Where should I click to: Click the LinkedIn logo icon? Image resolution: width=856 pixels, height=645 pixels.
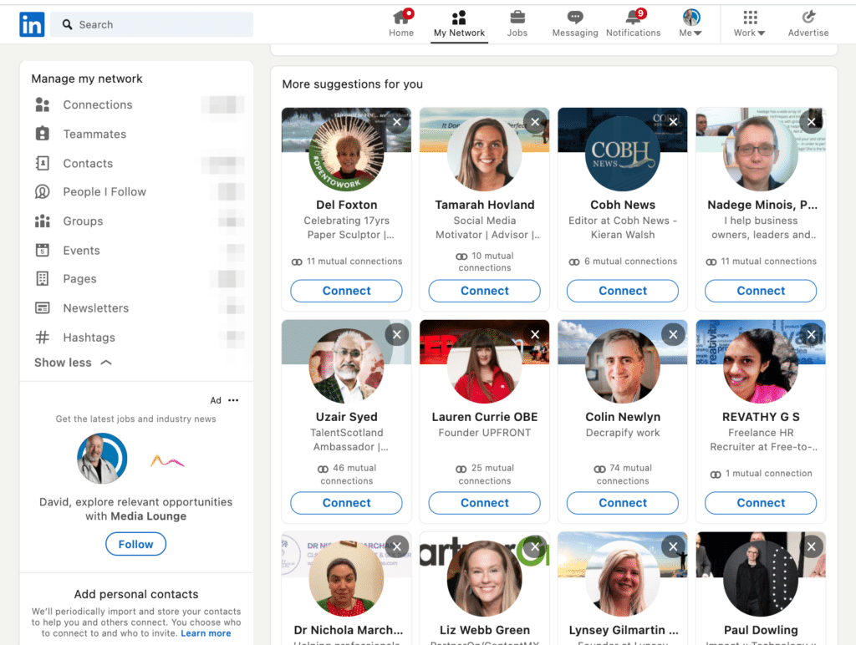31,24
